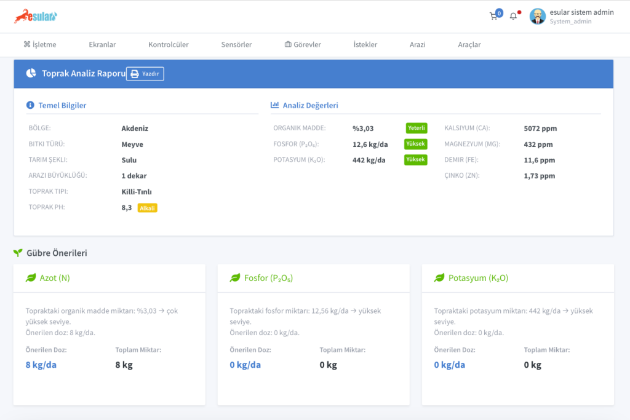Click the yellow Alkali pH badge
The image size is (630, 420).
[x=148, y=208]
